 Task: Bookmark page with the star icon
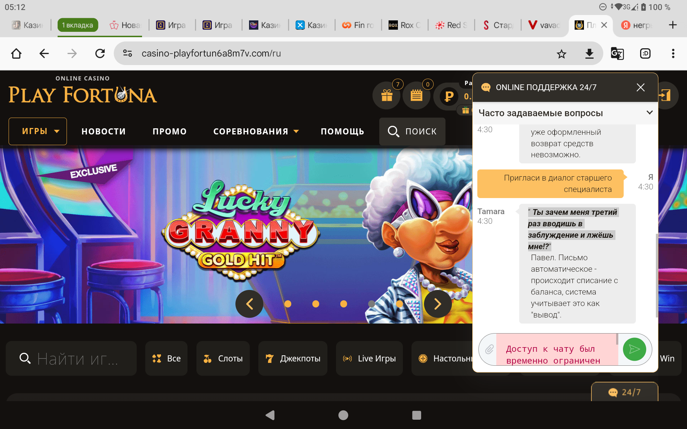coord(561,54)
